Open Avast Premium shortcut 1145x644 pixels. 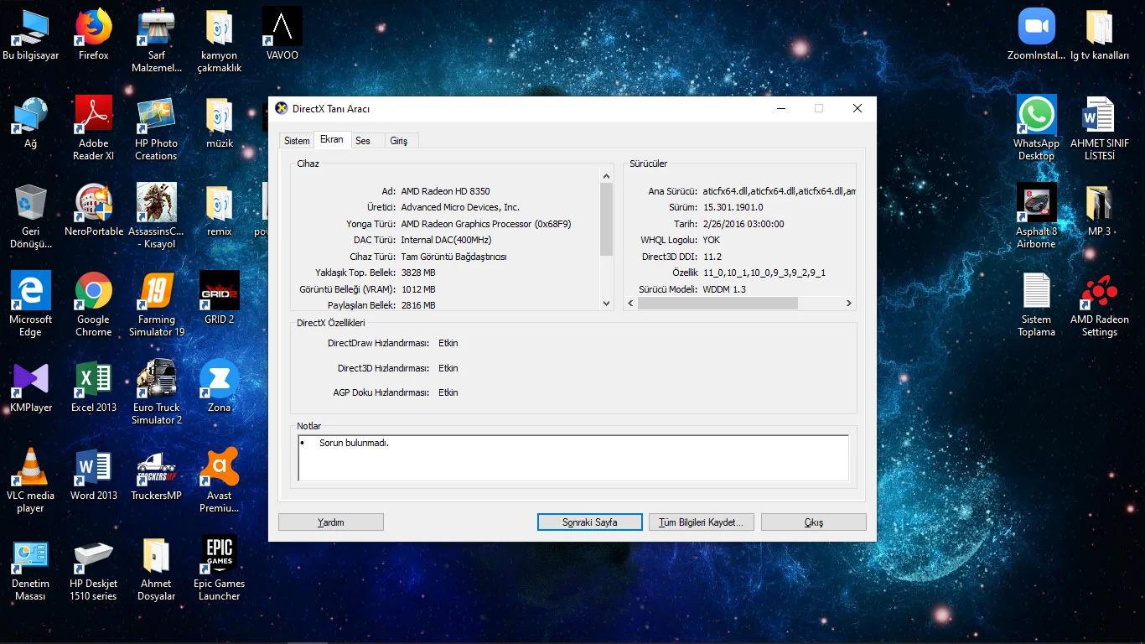tap(220, 481)
